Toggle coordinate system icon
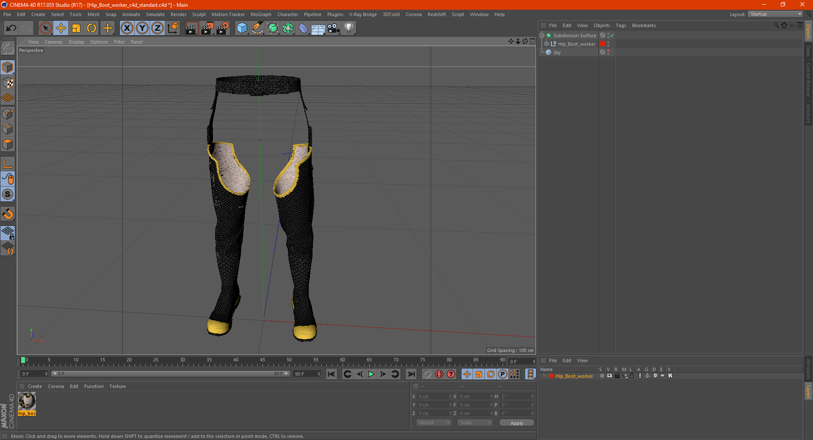 pos(173,28)
